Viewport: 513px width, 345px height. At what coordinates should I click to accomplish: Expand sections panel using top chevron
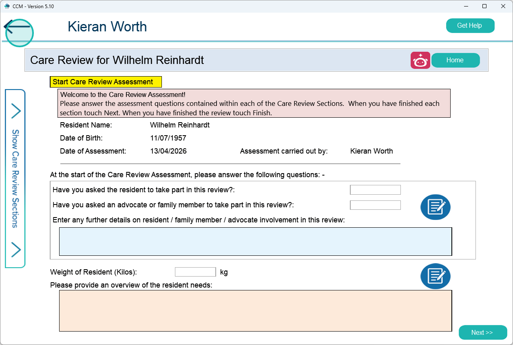pyautogui.click(x=16, y=111)
